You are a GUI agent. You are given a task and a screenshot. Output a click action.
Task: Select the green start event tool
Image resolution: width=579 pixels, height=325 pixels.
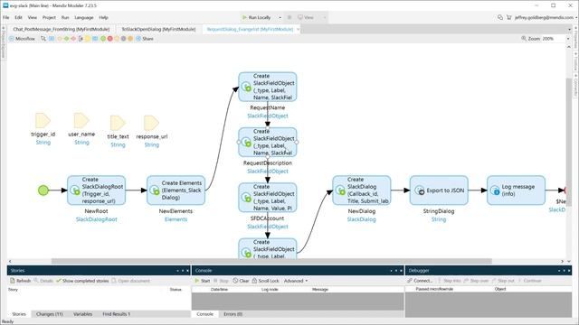coord(103,38)
